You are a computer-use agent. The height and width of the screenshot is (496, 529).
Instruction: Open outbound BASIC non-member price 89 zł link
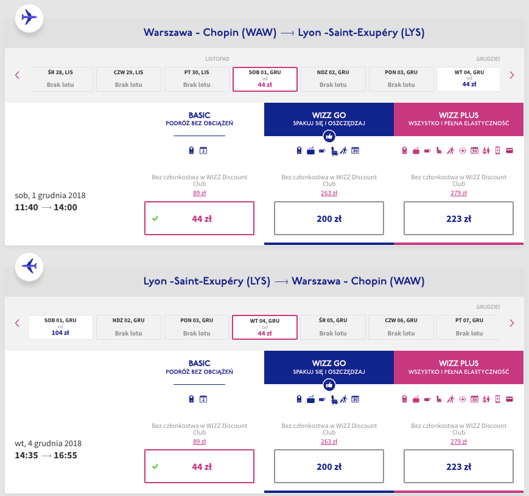200,193
